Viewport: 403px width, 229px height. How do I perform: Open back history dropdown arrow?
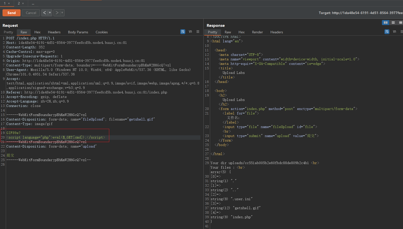[x=50, y=13]
